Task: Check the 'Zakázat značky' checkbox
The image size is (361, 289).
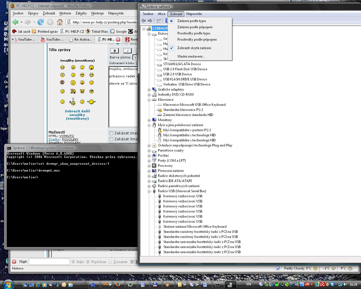Action: coord(111,133)
